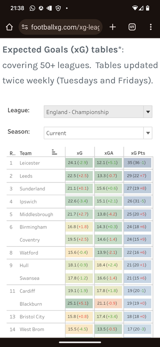Image resolution: width=160 pixels, height=347 pixels.
Task: Click Blackburn's orange xGA cell 21.1
Action: pos(108,304)
